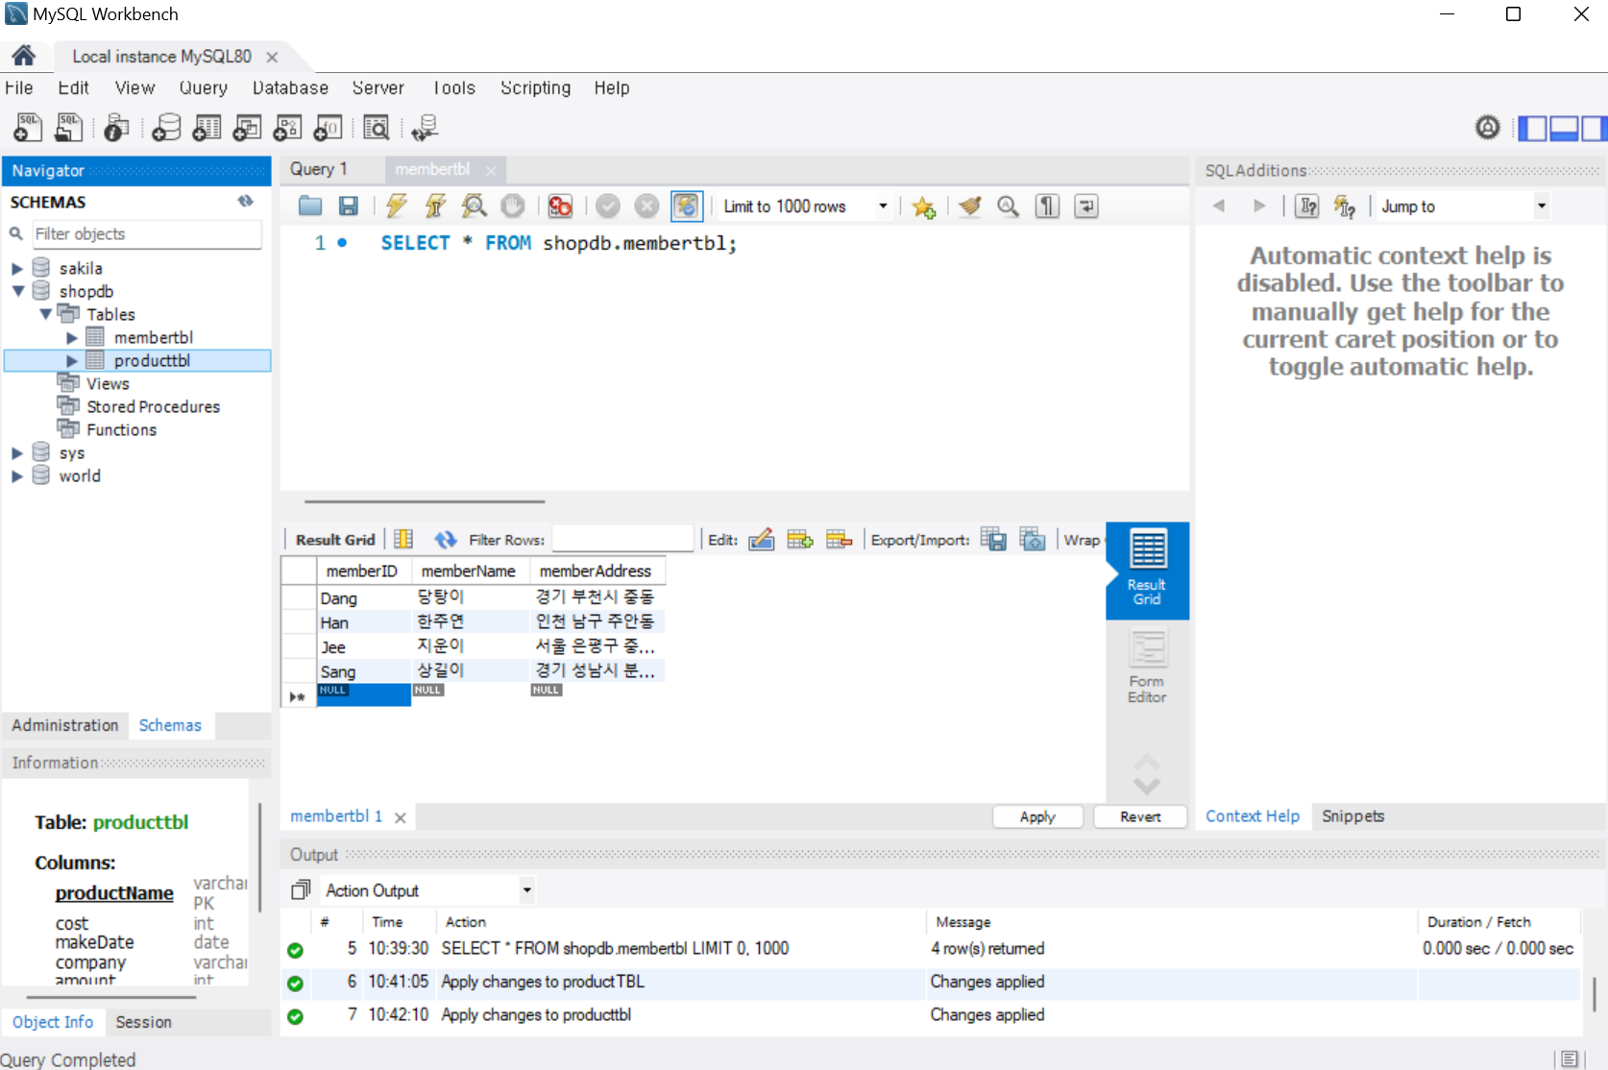1608x1070 pixels.
Task: Create a new schema via toolbar icon
Action: coord(166,127)
